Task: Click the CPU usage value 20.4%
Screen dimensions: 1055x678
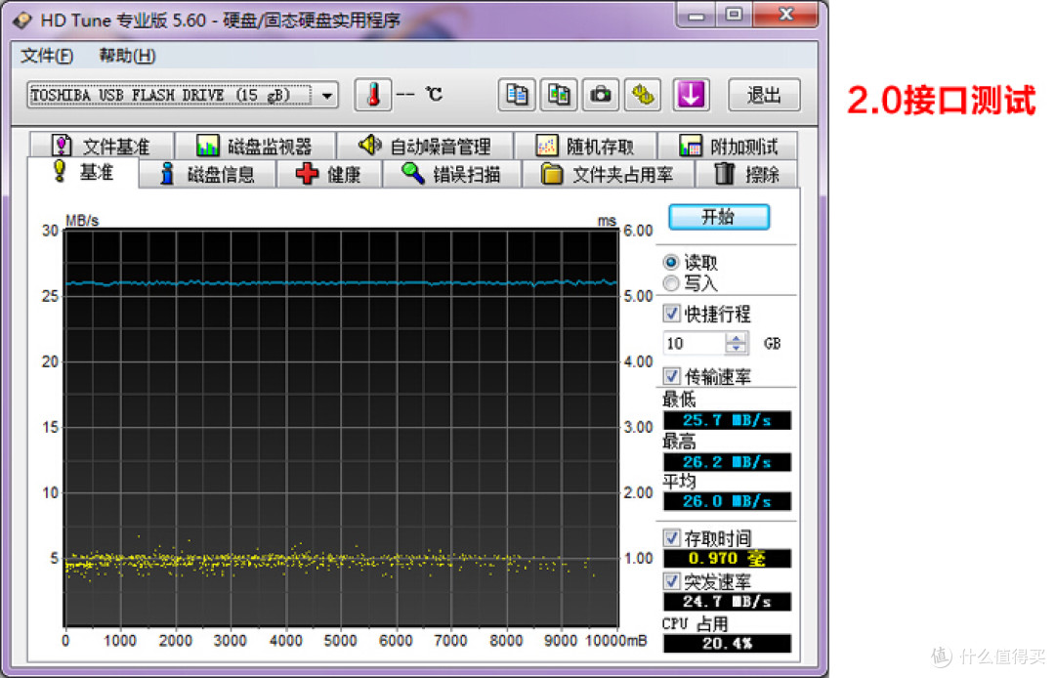Action: (727, 643)
